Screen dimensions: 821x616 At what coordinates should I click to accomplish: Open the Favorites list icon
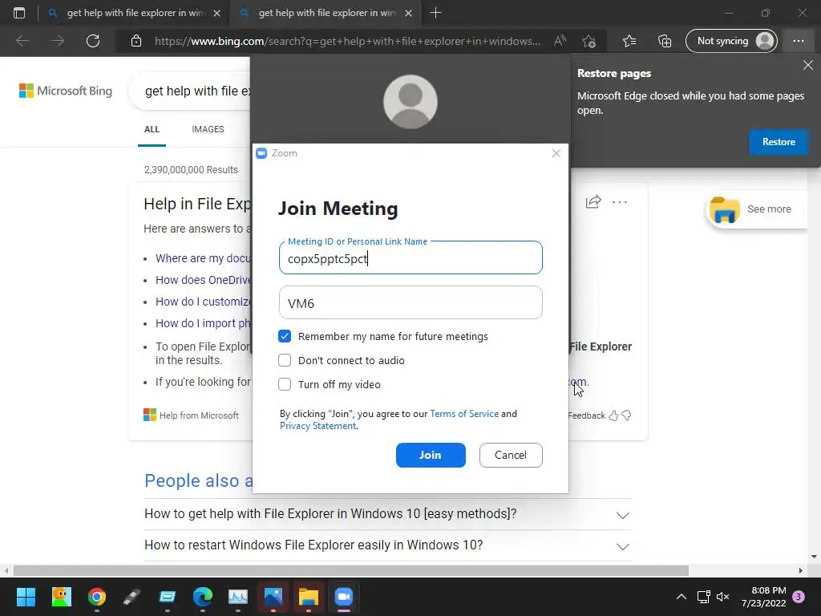pyautogui.click(x=629, y=41)
